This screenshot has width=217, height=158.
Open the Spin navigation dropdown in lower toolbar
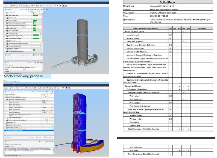coord(13,88)
